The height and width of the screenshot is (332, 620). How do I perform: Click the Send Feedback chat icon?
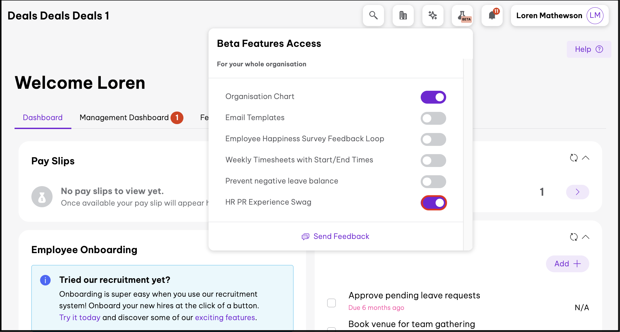pos(305,237)
